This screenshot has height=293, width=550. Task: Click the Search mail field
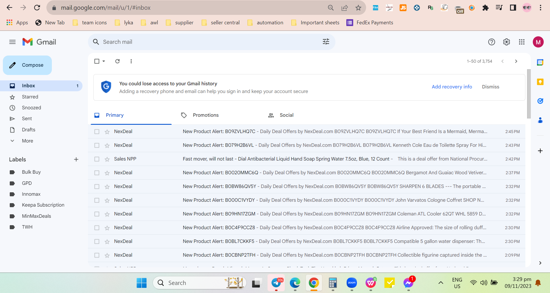coord(211,42)
